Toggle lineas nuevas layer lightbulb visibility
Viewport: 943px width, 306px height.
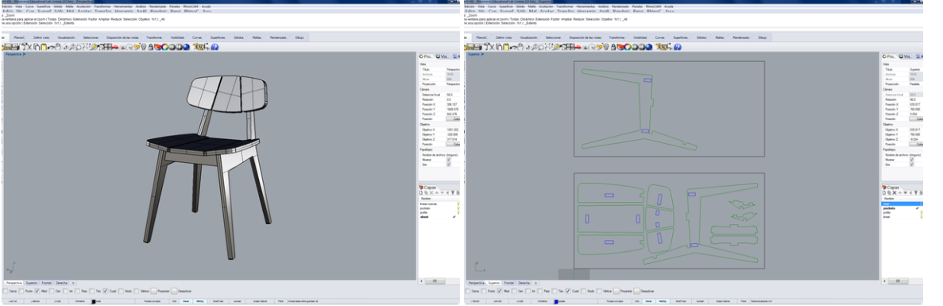point(458,203)
